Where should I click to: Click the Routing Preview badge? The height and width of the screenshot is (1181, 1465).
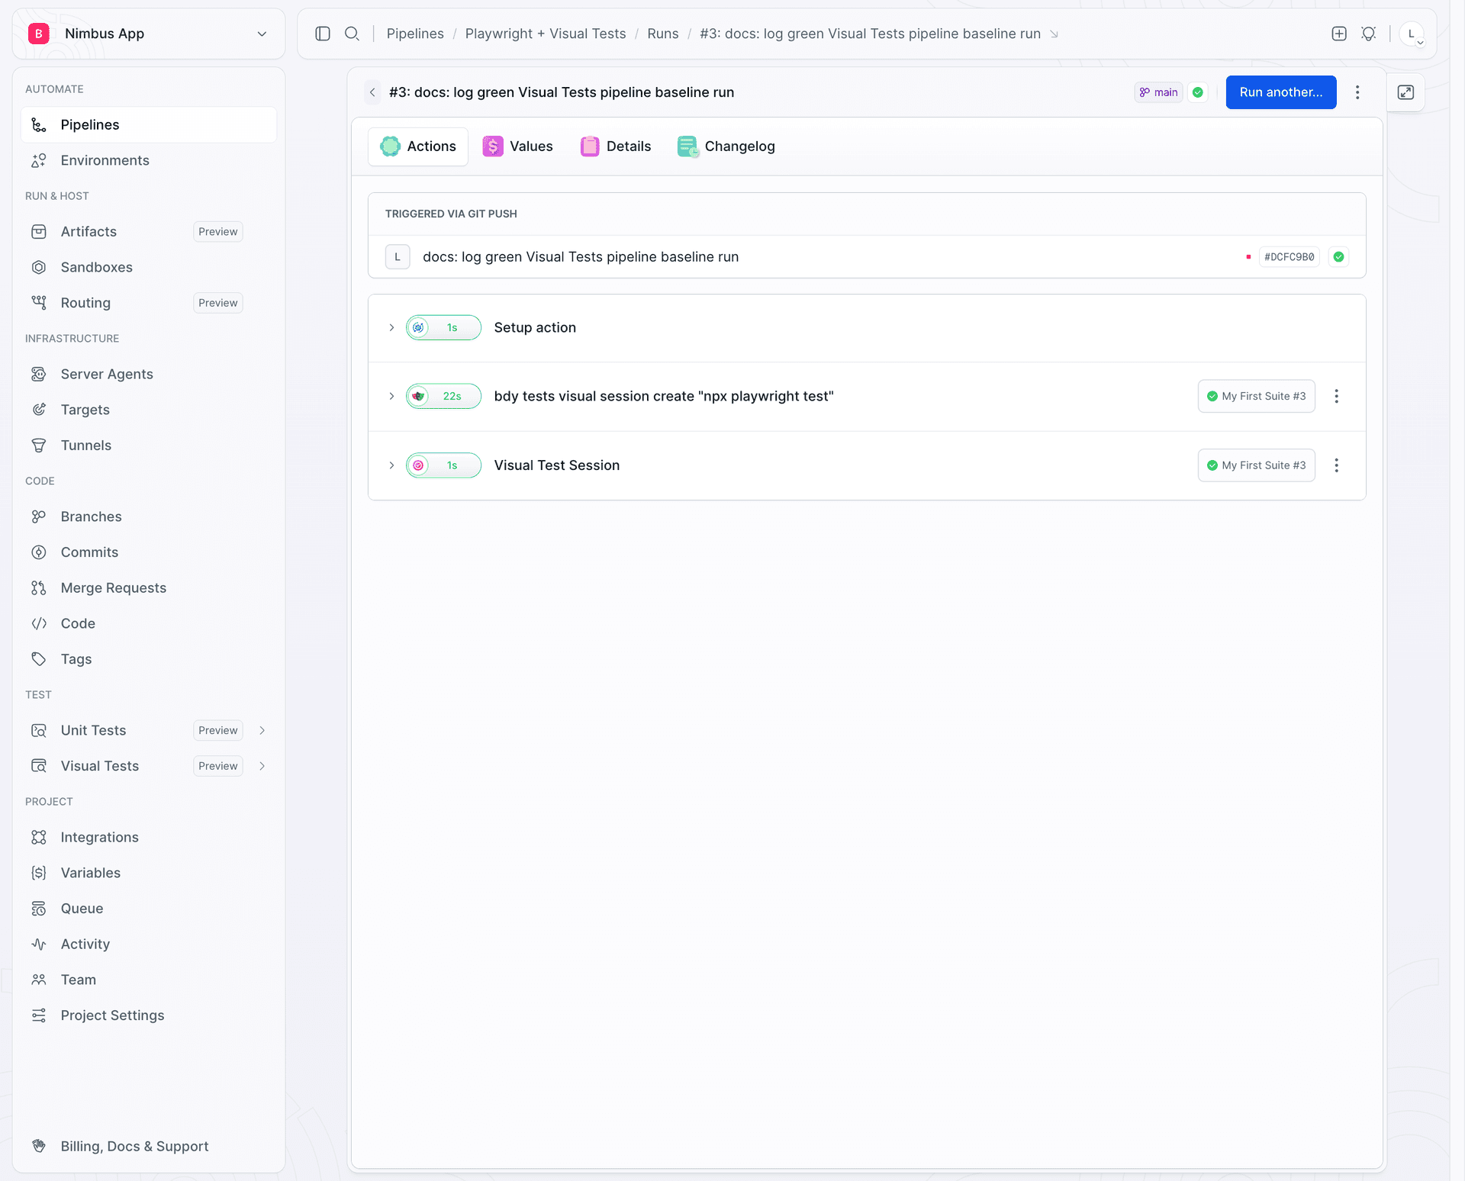tap(218, 303)
